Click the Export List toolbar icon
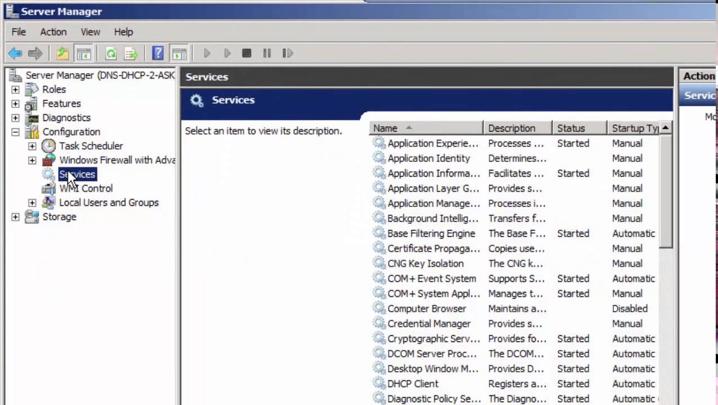 pos(131,53)
